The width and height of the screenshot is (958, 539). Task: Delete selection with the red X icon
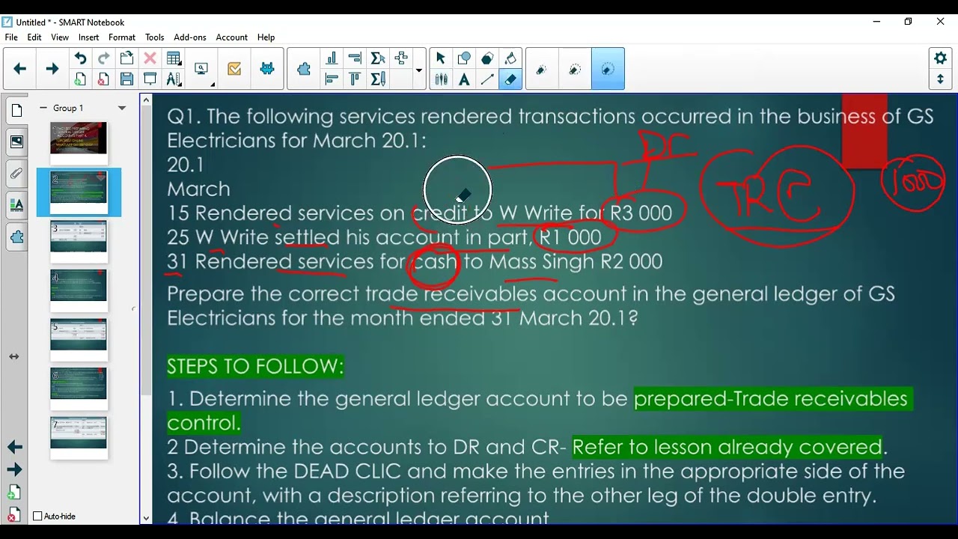coord(150,58)
